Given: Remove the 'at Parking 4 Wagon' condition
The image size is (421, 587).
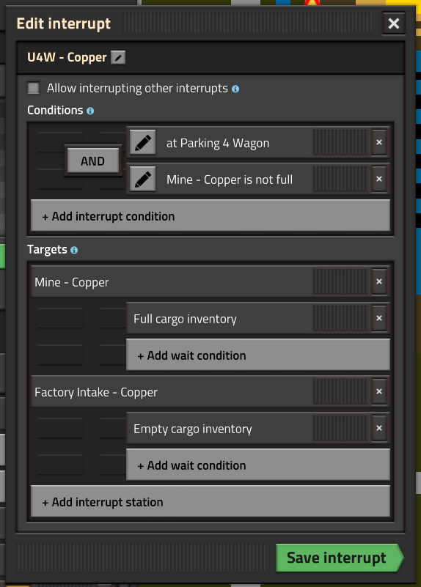Looking at the screenshot, I should [x=379, y=143].
